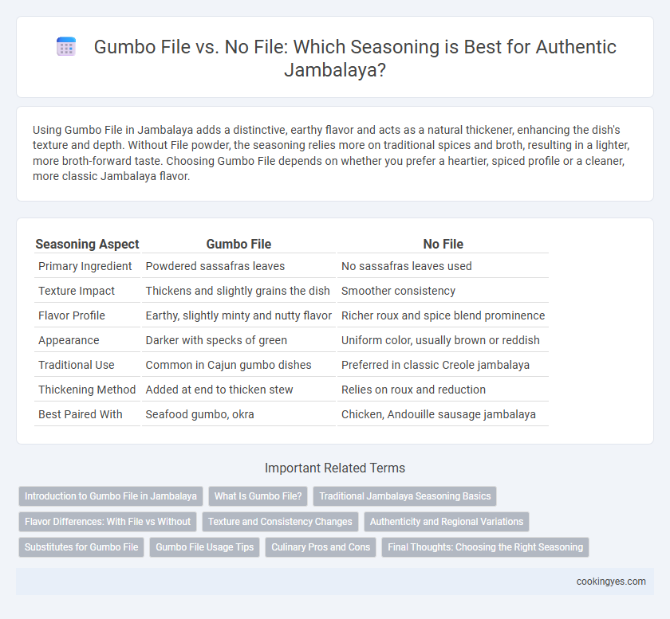Select Traditional Jambalaya Seasoning Basics tag

404,496
